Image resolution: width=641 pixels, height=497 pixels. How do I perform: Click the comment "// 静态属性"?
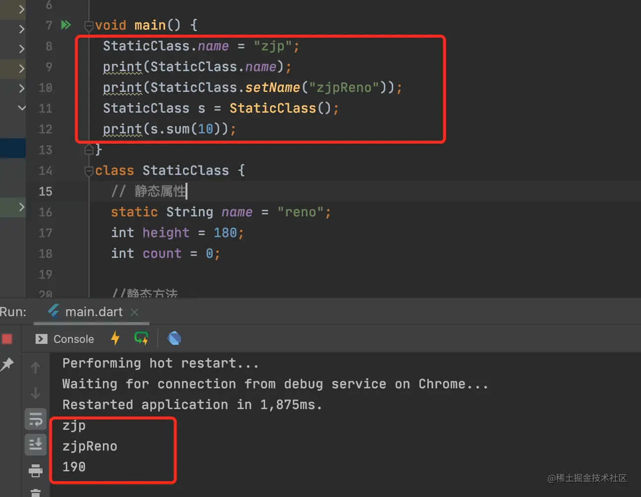tap(148, 191)
